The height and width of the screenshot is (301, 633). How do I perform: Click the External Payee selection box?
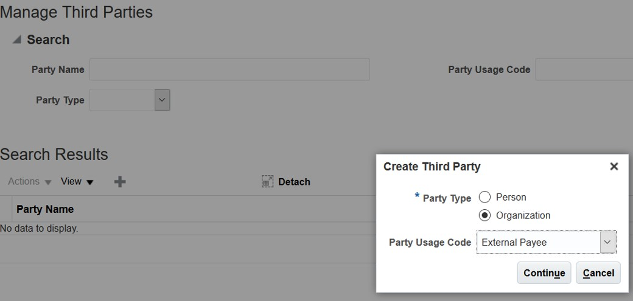tap(538, 242)
